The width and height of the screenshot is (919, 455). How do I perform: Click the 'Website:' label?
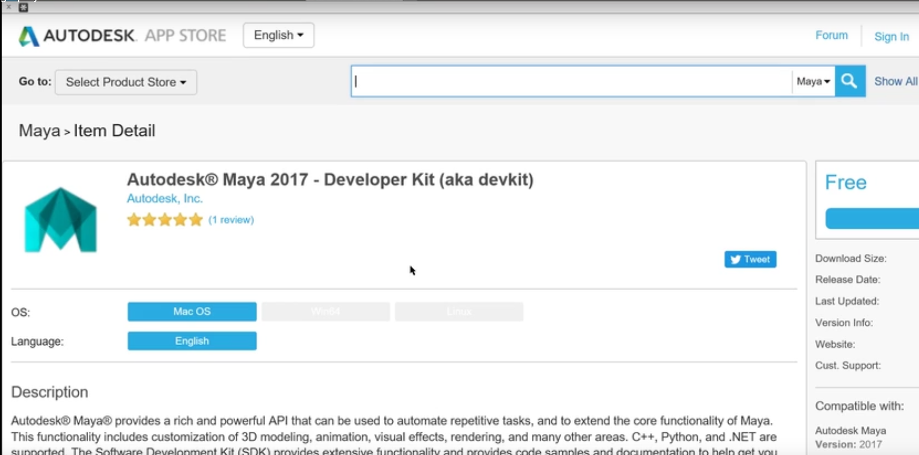coord(835,344)
